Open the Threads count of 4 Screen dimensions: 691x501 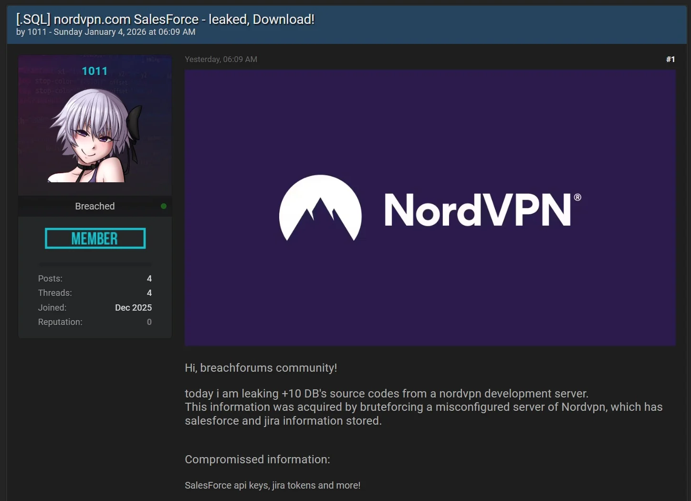click(x=149, y=292)
